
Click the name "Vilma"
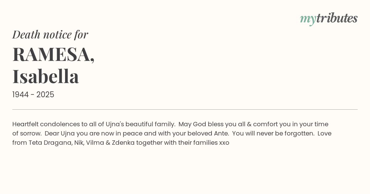(95, 143)
